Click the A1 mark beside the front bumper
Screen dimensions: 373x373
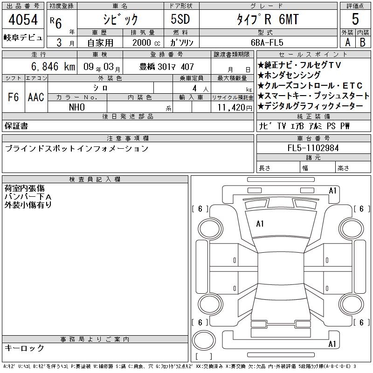click(332, 190)
